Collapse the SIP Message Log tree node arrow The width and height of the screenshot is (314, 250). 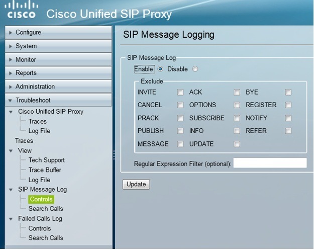click(x=11, y=190)
